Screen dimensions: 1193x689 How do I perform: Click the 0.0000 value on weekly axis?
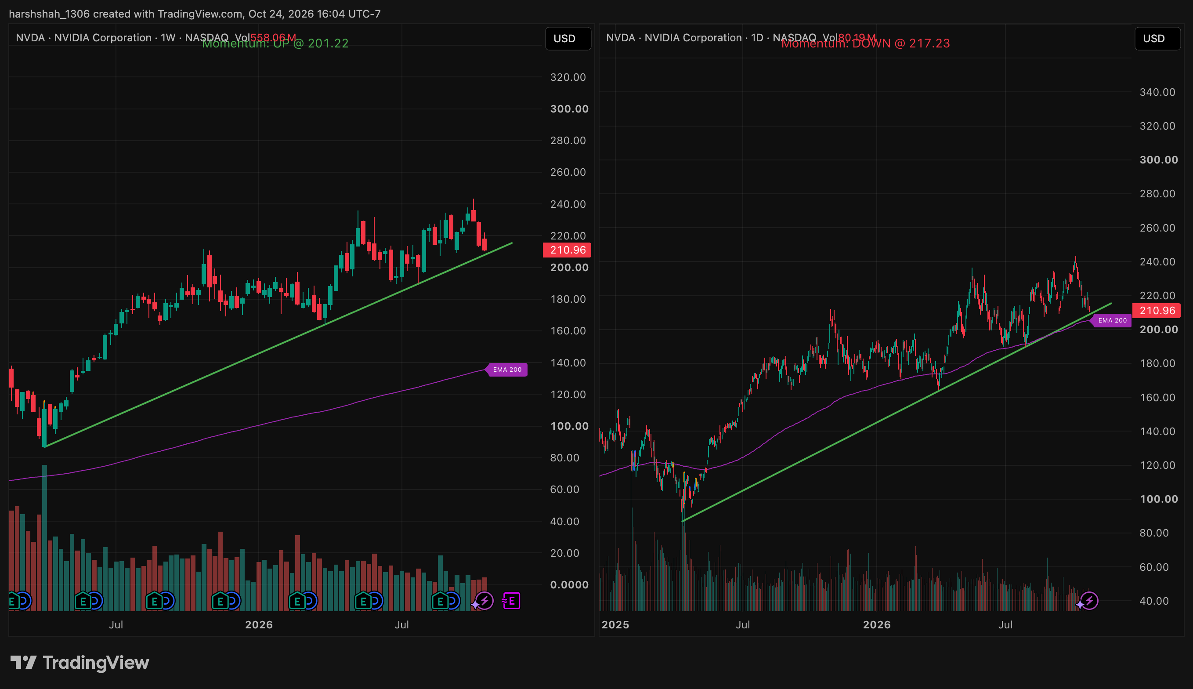569,585
